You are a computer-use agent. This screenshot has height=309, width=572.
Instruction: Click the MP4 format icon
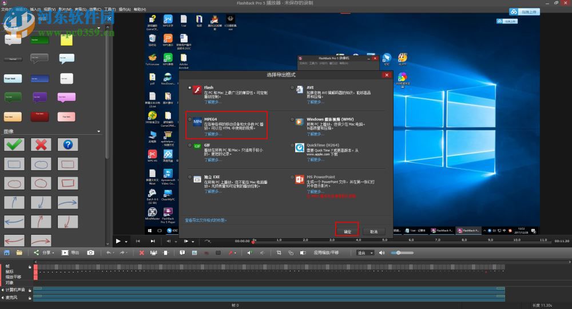(x=197, y=121)
